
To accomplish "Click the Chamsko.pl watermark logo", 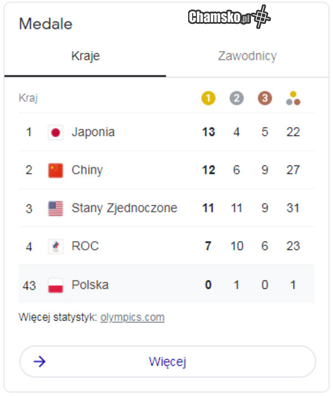I will click(x=229, y=17).
